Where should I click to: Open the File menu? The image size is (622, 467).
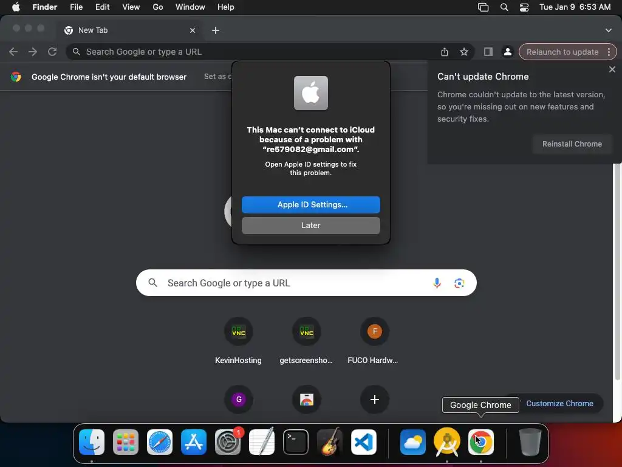point(76,7)
